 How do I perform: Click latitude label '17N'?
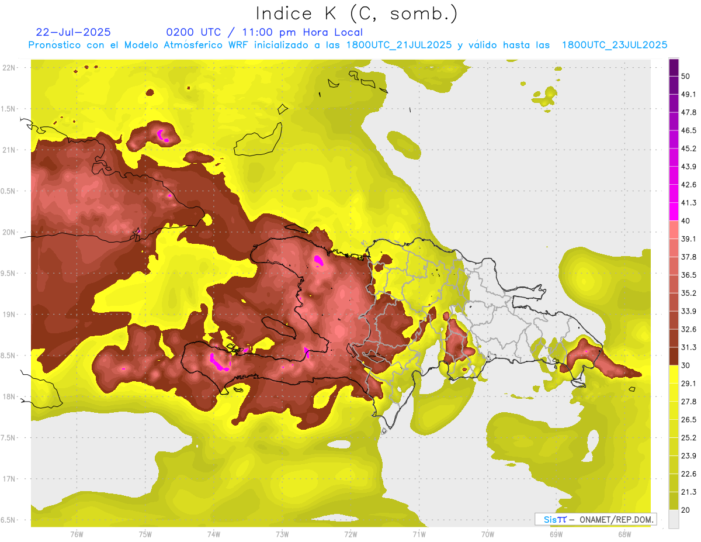9,479
